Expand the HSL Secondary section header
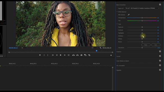This screenshot has height=92, width=164. (121, 66)
